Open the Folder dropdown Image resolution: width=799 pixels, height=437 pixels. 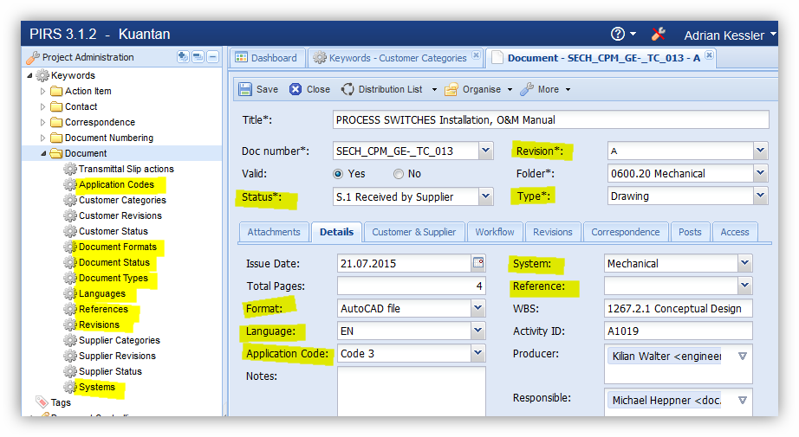[760, 173]
